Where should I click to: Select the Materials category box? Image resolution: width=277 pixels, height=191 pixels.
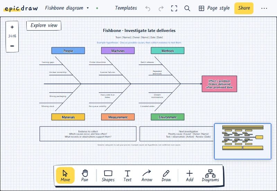[68, 117]
